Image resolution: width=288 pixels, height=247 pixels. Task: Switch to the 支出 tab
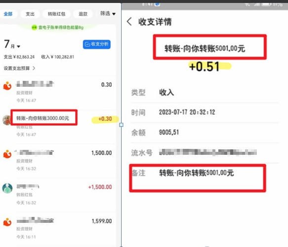(30, 14)
